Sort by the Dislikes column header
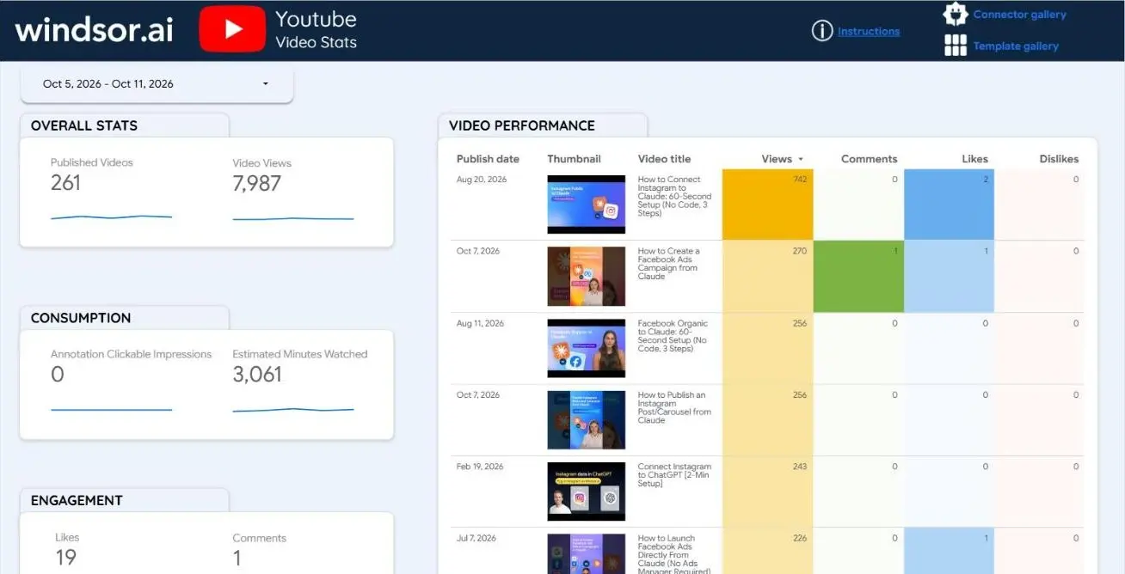Viewport: 1125px width, 574px height. click(x=1059, y=159)
